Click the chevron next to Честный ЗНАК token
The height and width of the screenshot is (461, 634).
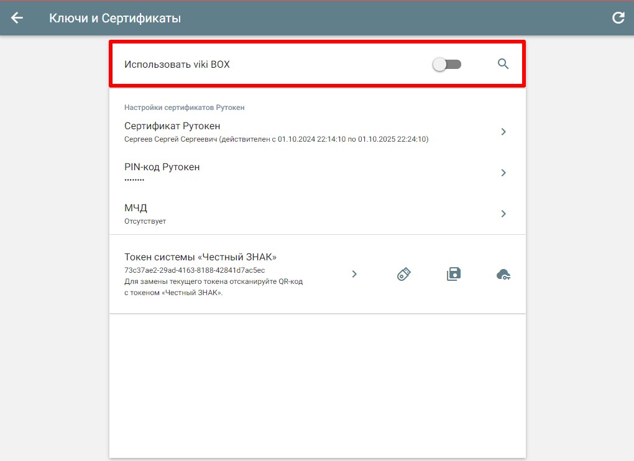[x=354, y=274]
